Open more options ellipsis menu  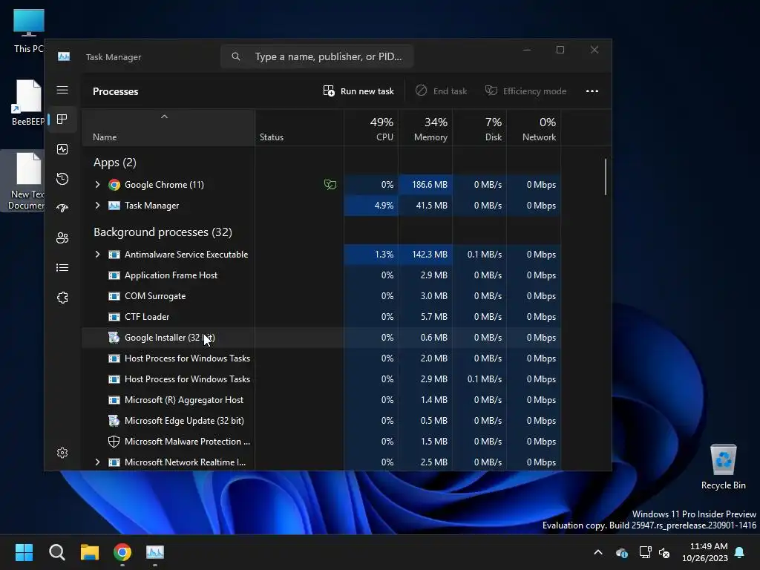592,91
